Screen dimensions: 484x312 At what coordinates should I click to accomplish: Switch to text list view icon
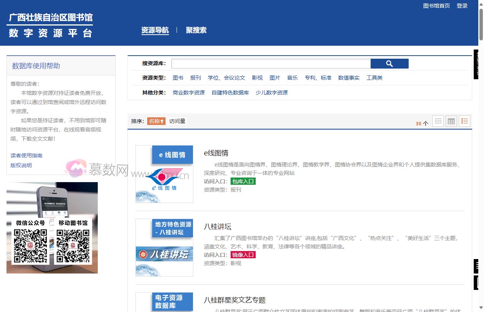pyautogui.click(x=438, y=121)
